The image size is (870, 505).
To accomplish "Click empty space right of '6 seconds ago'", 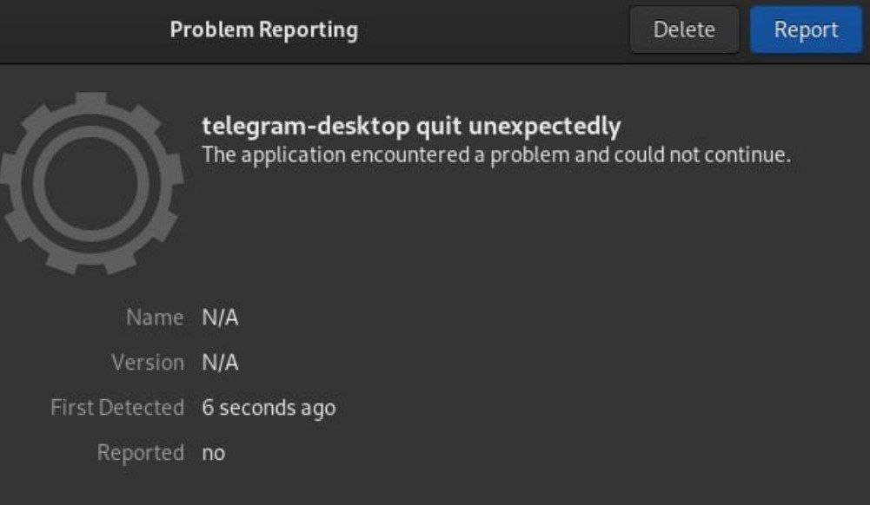I will click(x=565, y=408).
